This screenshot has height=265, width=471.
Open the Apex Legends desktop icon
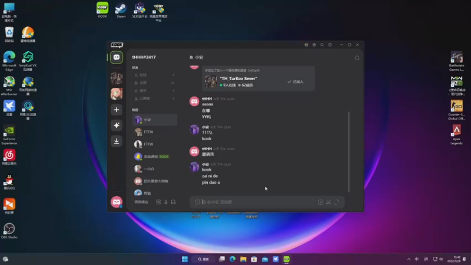tap(457, 135)
